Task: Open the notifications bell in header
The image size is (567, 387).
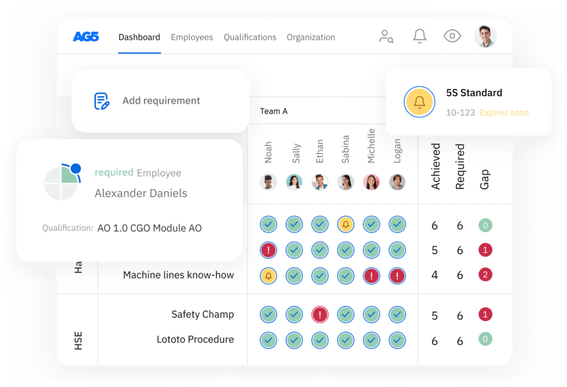Action: click(420, 36)
